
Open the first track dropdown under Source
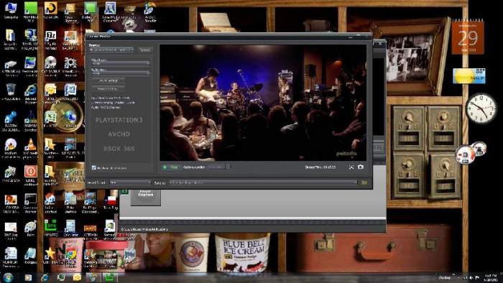tap(120, 63)
